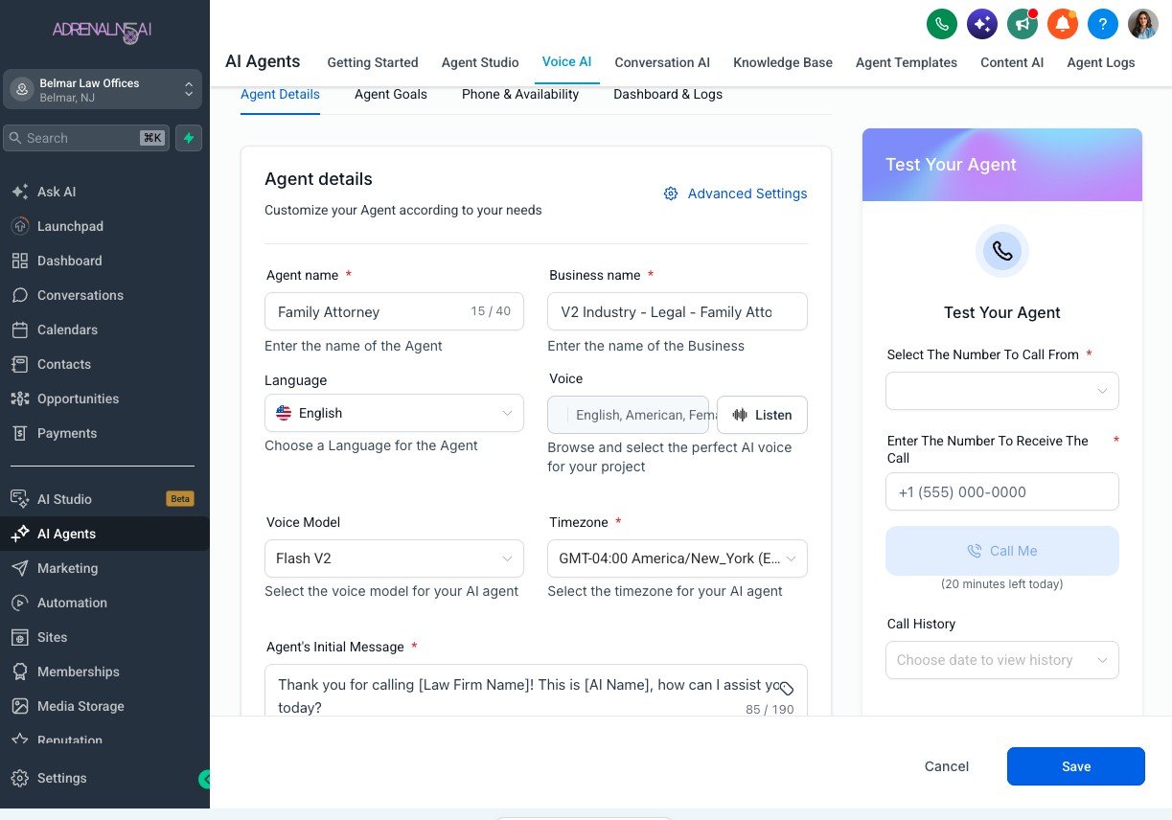Expand the Belmar Law Offices account switcher
Viewport: 1172px width, 820px height.
pos(103,90)
